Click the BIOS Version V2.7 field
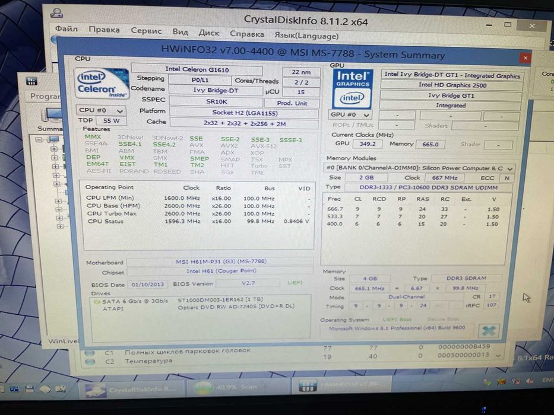The height and width of the screenshot is (415, 554). pyautogui.click(x=248, y=283)
